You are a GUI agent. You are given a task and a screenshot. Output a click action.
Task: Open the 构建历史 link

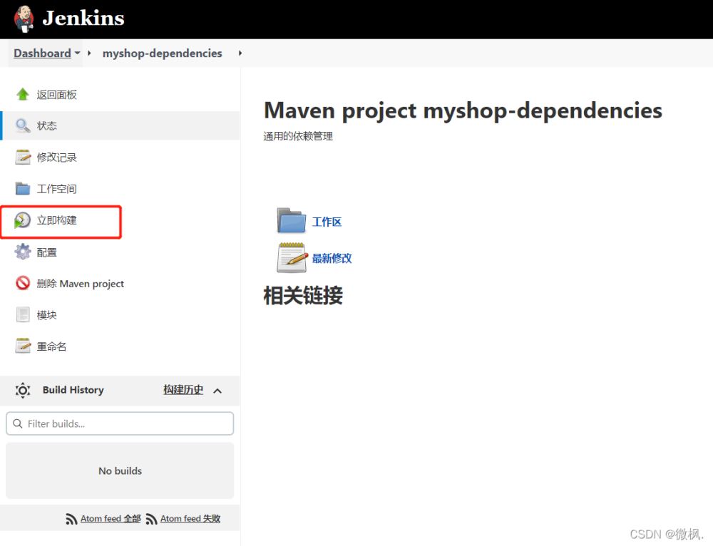[x=183, y=390]
